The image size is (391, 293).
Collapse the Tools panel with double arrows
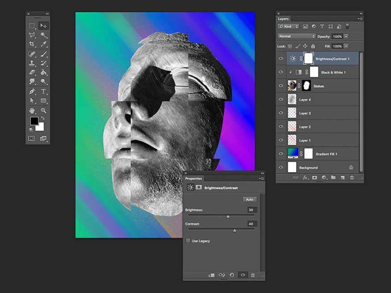[x=47, y=14]
